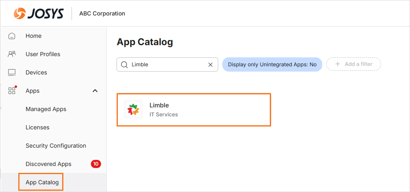Open the Home icon in sidebar
The image size is (410, 192).
(12, 36)
